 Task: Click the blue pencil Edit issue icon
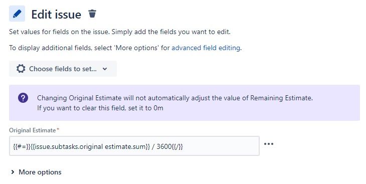tap(17, 14)
